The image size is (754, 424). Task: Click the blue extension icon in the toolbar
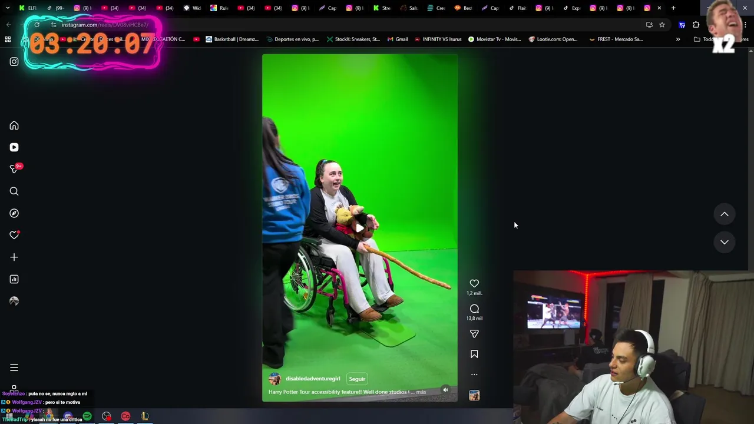point(682,25)
